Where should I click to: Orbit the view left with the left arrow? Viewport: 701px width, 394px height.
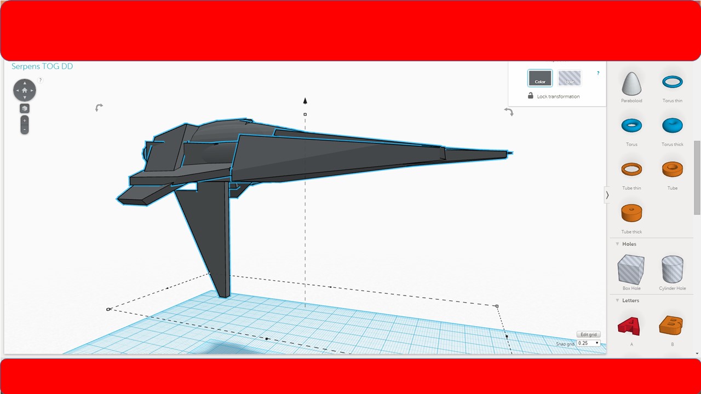18,90
